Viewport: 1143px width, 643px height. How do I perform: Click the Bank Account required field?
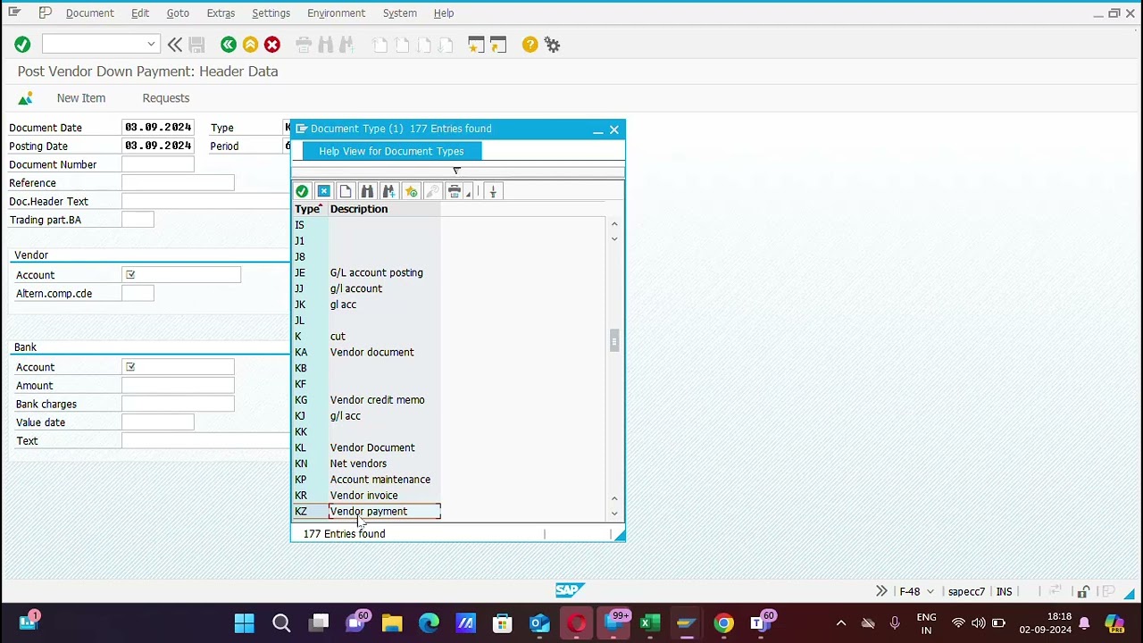tap(178, 367)
